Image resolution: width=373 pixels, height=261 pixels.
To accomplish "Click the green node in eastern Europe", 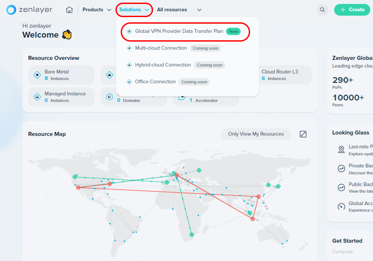I will click(199, 170).
